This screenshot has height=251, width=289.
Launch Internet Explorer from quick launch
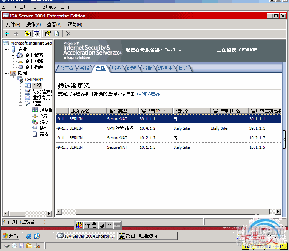click(29, 236)
